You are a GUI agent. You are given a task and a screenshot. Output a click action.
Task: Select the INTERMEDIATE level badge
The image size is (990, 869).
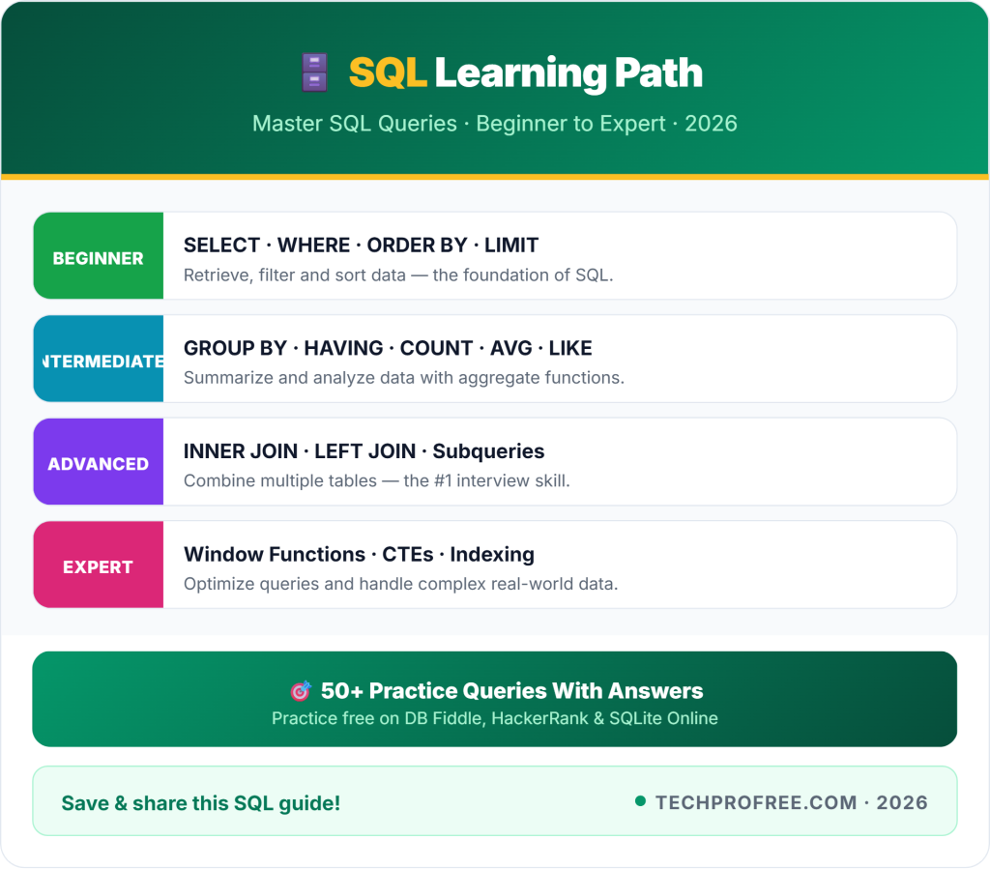(x=99, y=359)
